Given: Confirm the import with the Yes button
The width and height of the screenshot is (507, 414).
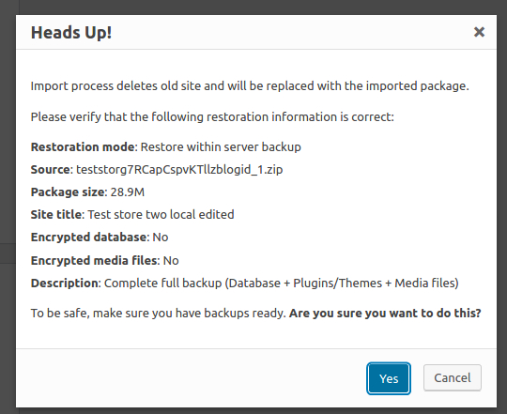Looking at the screenshot, I should (x=389, y=378).
